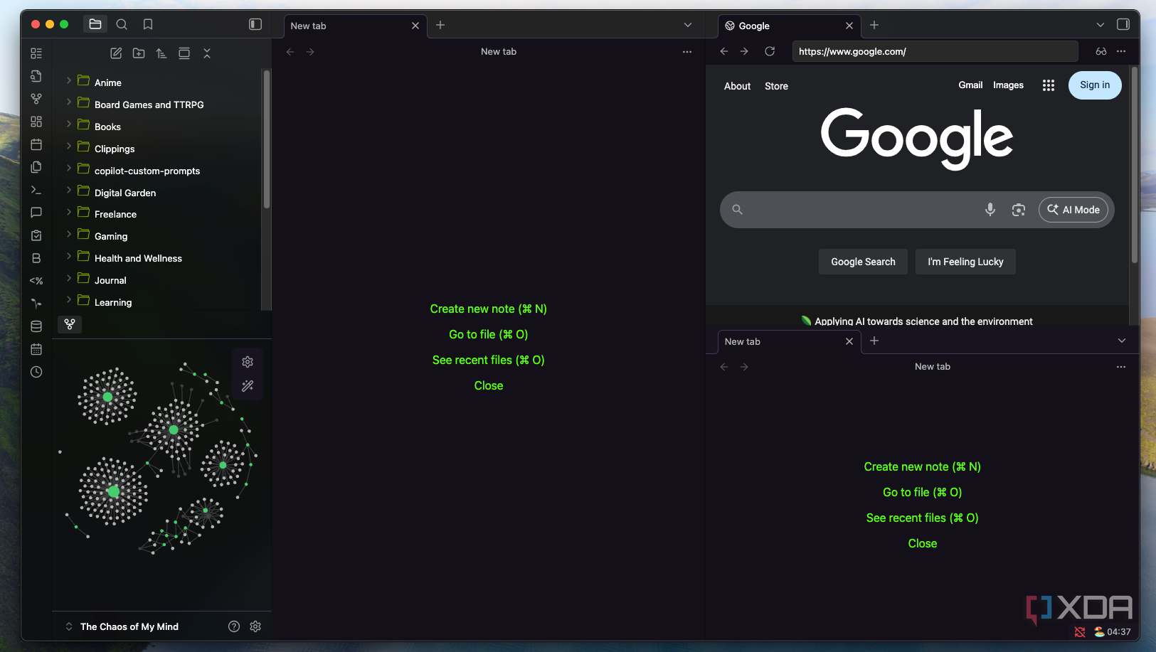
Task: Select the graph view tab in the sidebar
Action: pos(70,324)
